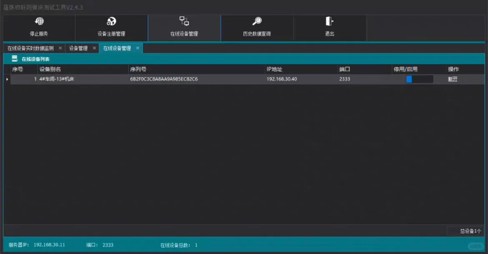Switch to the 设备管理 tab

point(78,48)
